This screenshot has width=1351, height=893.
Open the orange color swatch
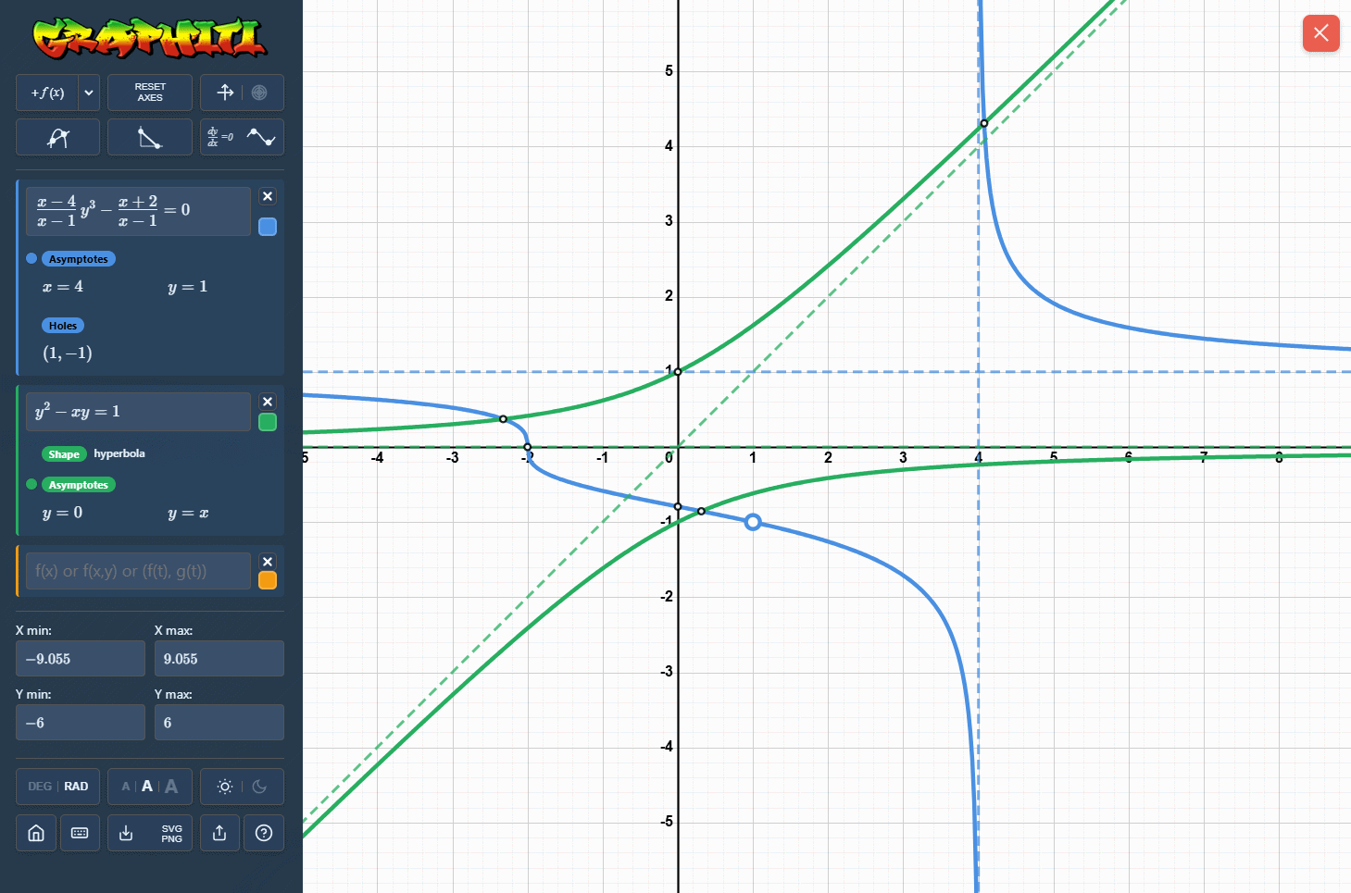pyautogui.click(x=268, y=580)
